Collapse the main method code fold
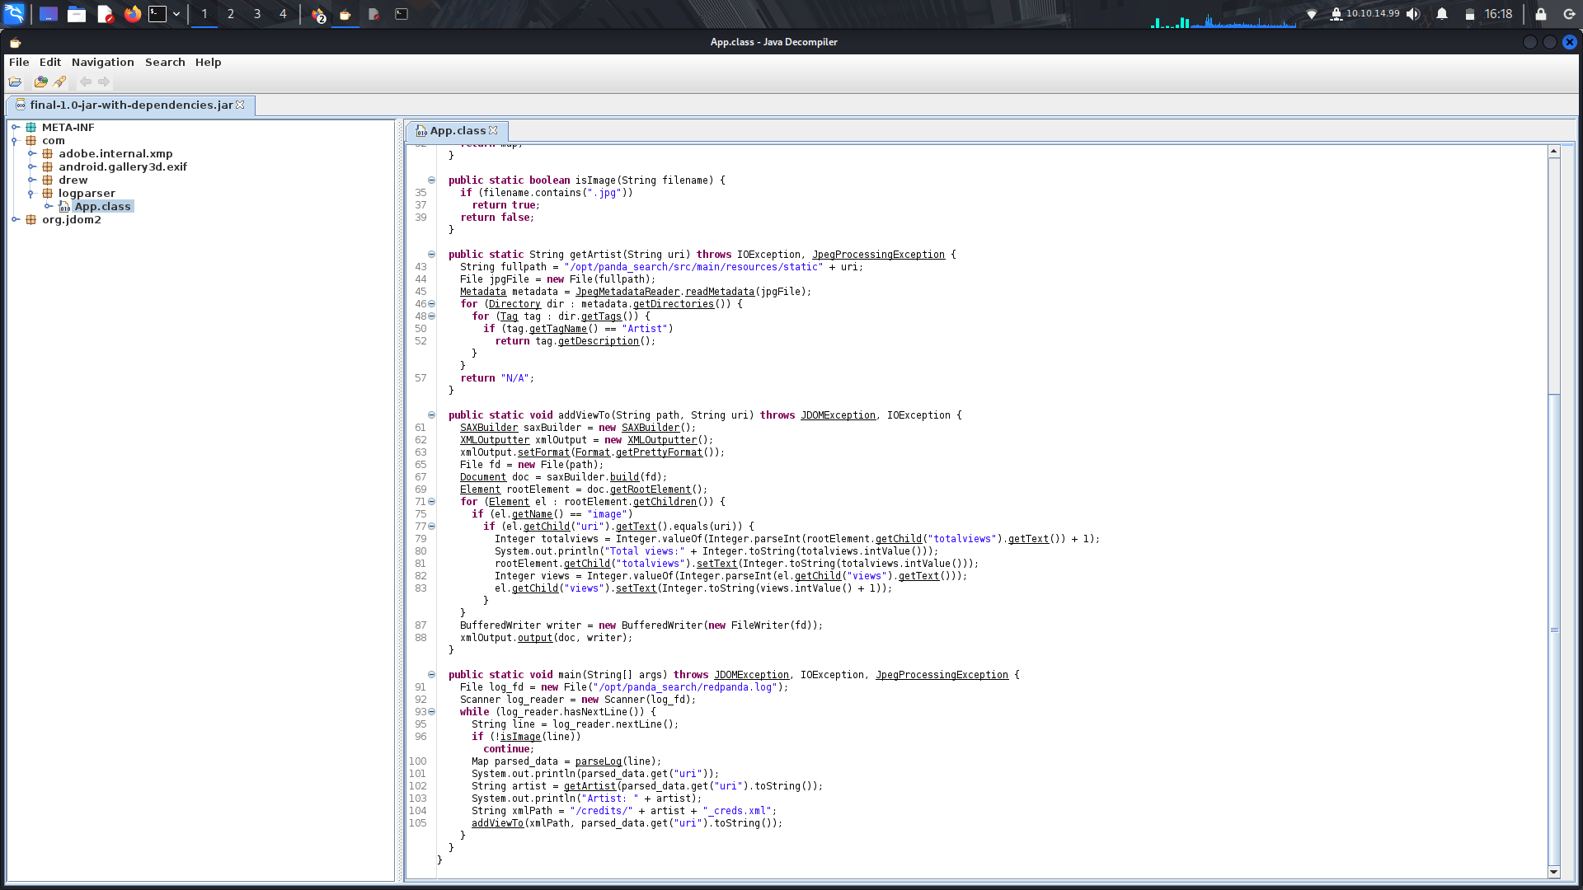The height and width of the screenshot is (890, 1583). click(430, 675)
